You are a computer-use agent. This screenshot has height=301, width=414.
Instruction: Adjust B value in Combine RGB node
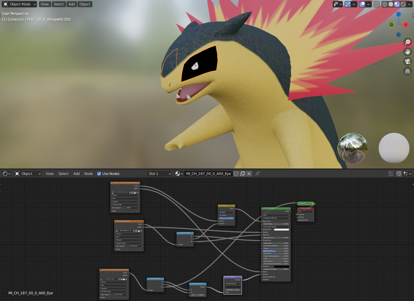point(198,295)
